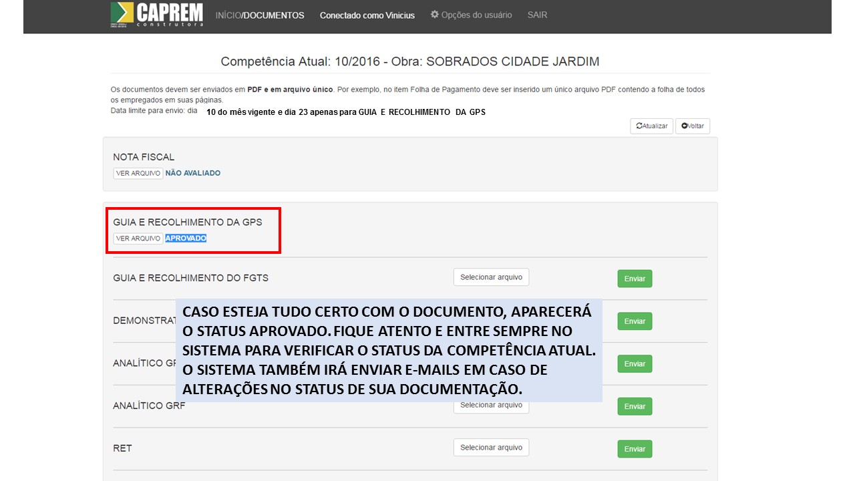
Task: Open VER ARQUIVO under NOTA FISCAL
Action: (x=138, y=173)
